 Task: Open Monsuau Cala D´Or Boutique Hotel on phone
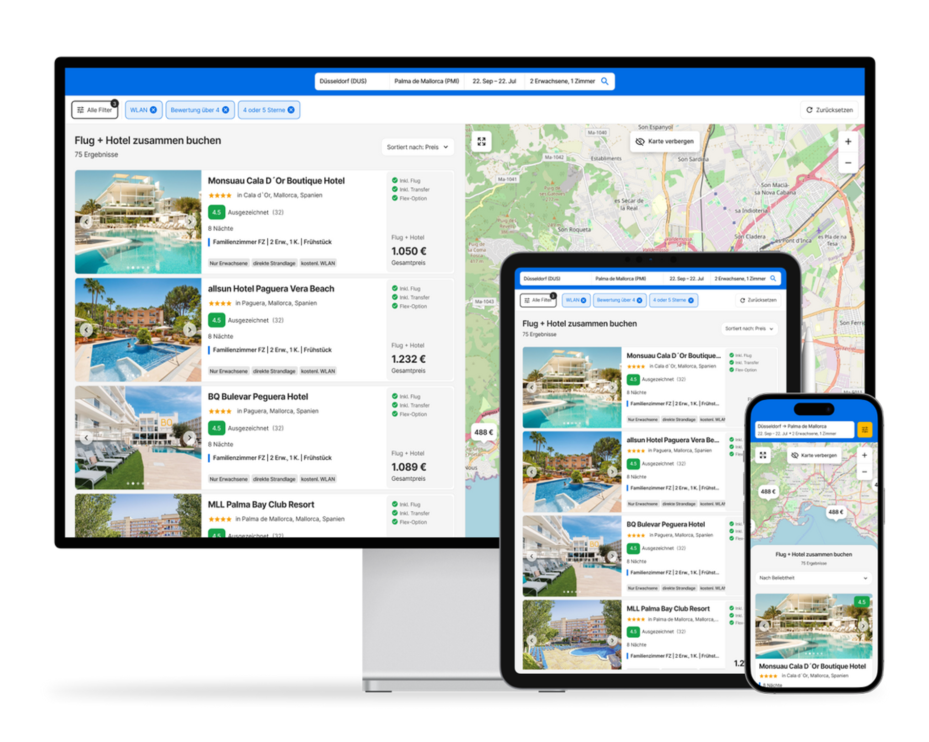point(811,666)
